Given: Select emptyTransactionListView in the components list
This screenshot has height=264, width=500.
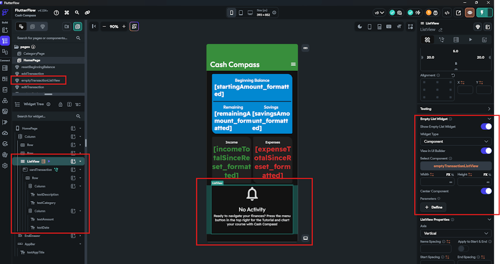Looking at the screenshot, I should point(40,80).
